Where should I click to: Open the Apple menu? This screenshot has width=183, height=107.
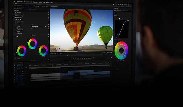pyautogui.click(x=15, y=1)
